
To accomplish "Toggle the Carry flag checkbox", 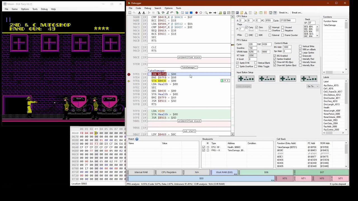I will 246,27.
